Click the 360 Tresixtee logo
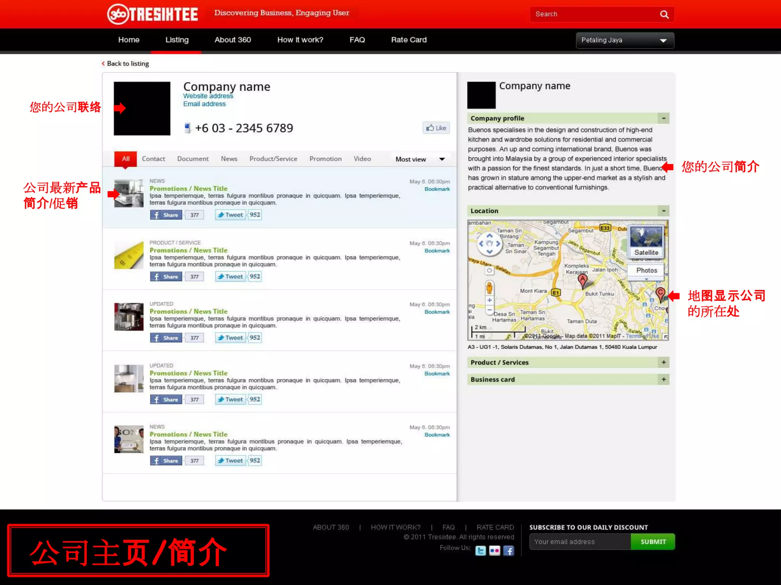This screenshot has width=781, height=585. coord(153,14)
